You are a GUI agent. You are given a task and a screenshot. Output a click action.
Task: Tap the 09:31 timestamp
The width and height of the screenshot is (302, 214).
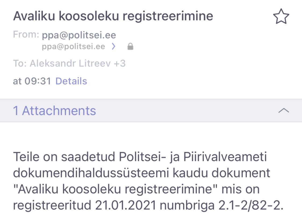pyautogui.click(x=38, y=81)
